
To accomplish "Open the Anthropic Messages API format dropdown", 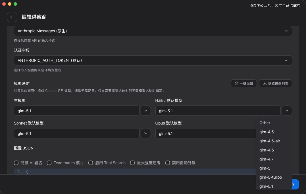I will 153,31.
